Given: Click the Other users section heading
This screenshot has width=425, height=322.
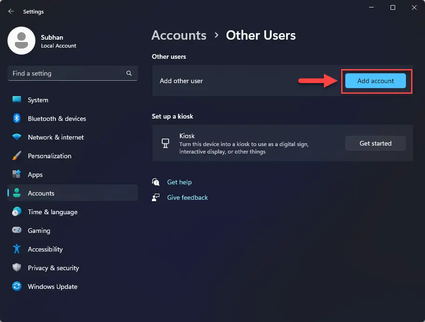Looking at the screenshot, I should point(169,56).
